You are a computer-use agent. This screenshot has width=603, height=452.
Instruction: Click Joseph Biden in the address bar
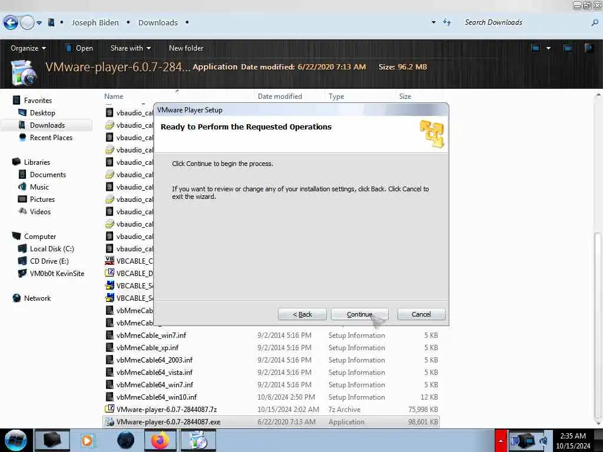pos(95,23)
